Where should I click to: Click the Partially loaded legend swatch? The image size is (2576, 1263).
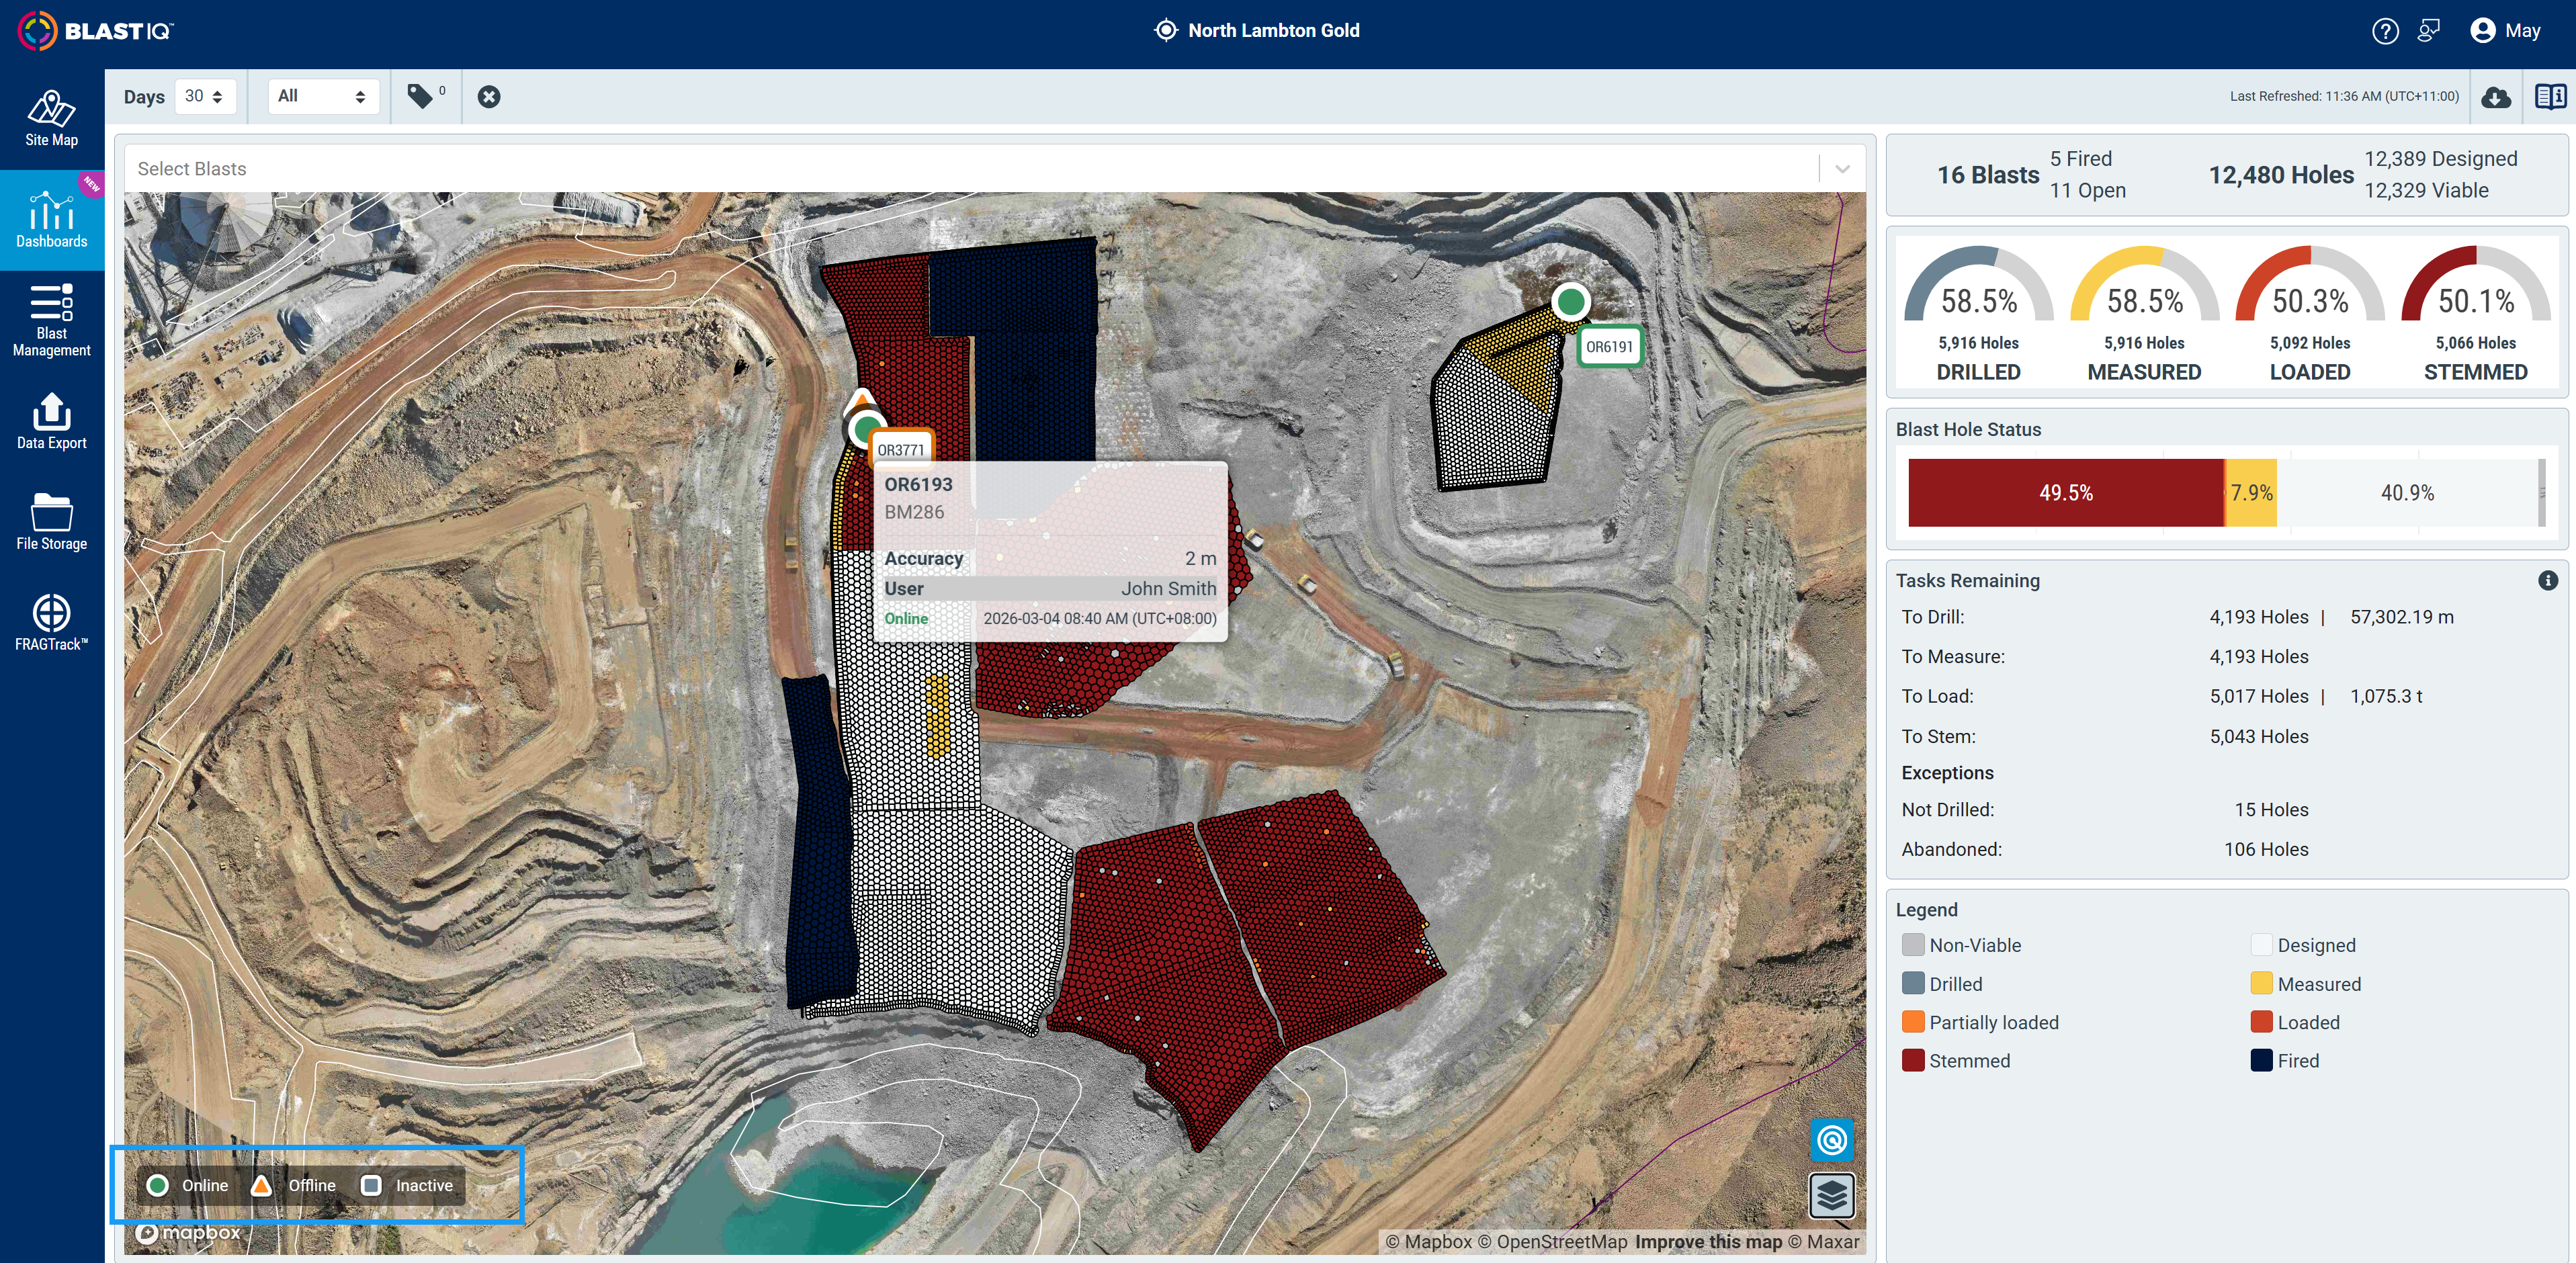(1913, 1022)
